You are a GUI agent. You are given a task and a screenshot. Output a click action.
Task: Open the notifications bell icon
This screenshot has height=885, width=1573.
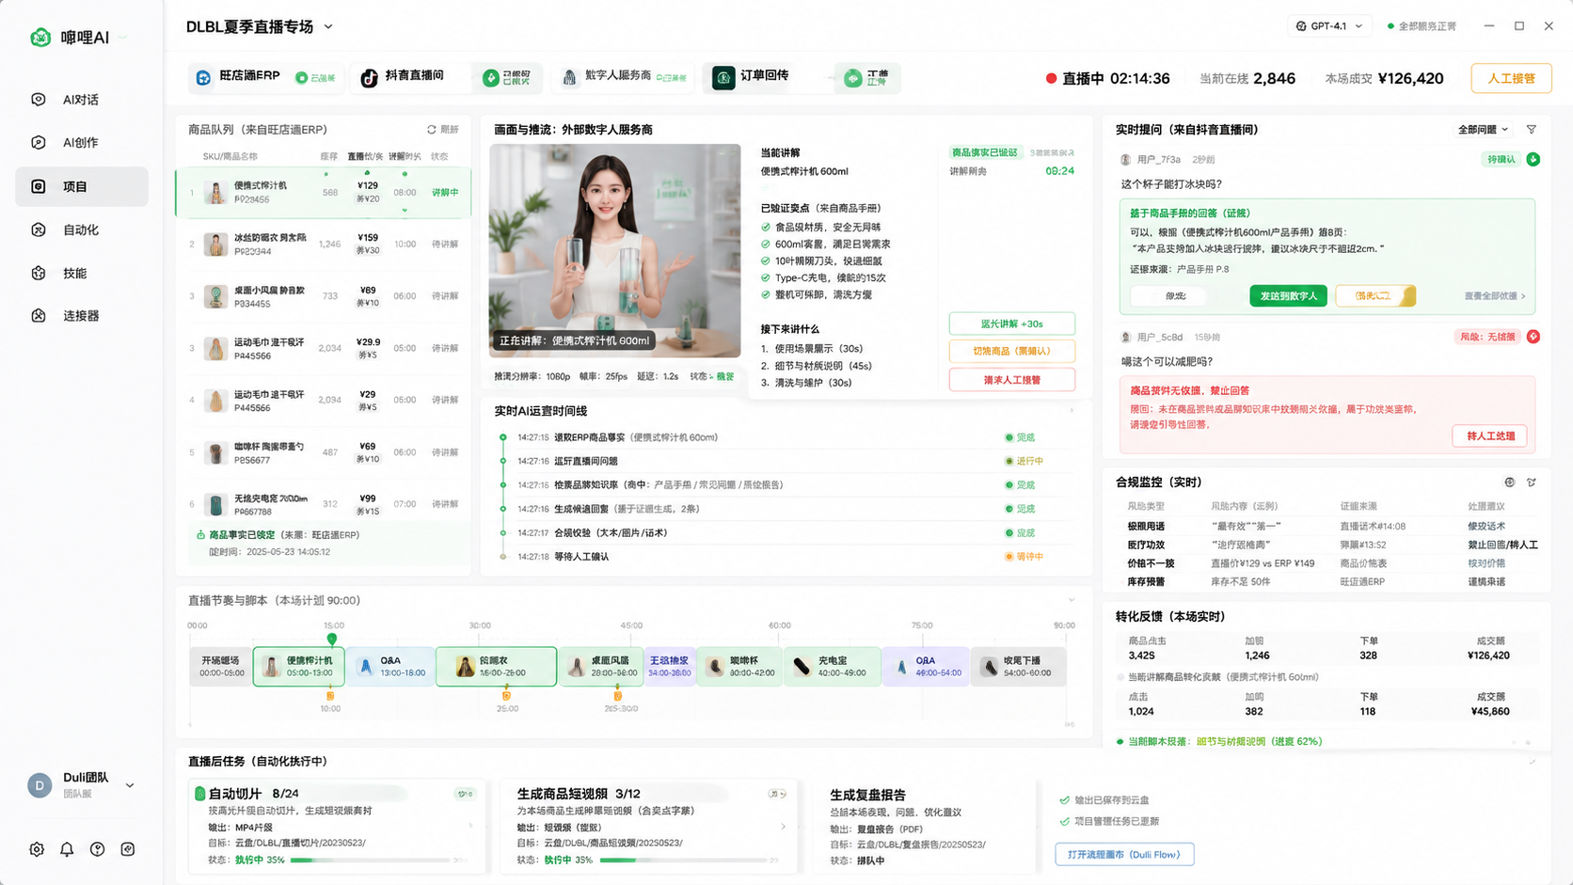[67, 849]
